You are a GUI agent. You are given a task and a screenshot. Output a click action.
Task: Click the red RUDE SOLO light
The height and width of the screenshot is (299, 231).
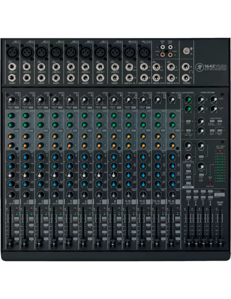[x=210, y=183]
